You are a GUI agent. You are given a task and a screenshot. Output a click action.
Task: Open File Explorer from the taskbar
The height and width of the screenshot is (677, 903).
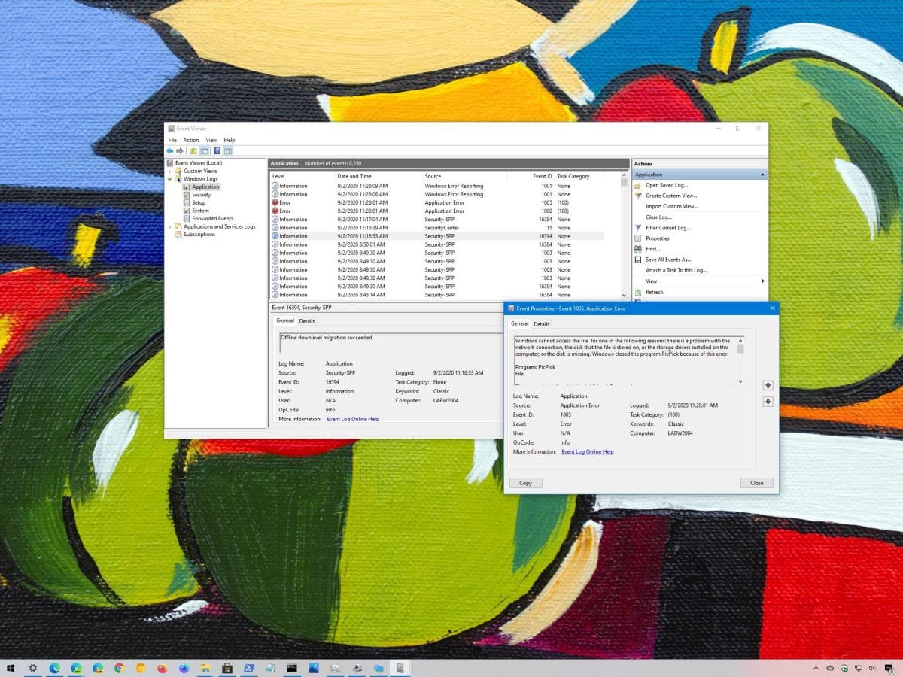pyautogui.click(x=205, y=668)
